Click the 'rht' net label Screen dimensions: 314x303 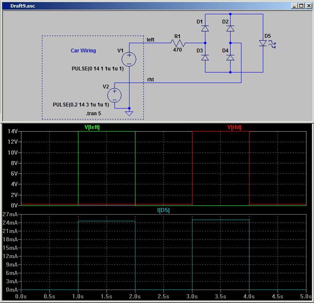151,80
